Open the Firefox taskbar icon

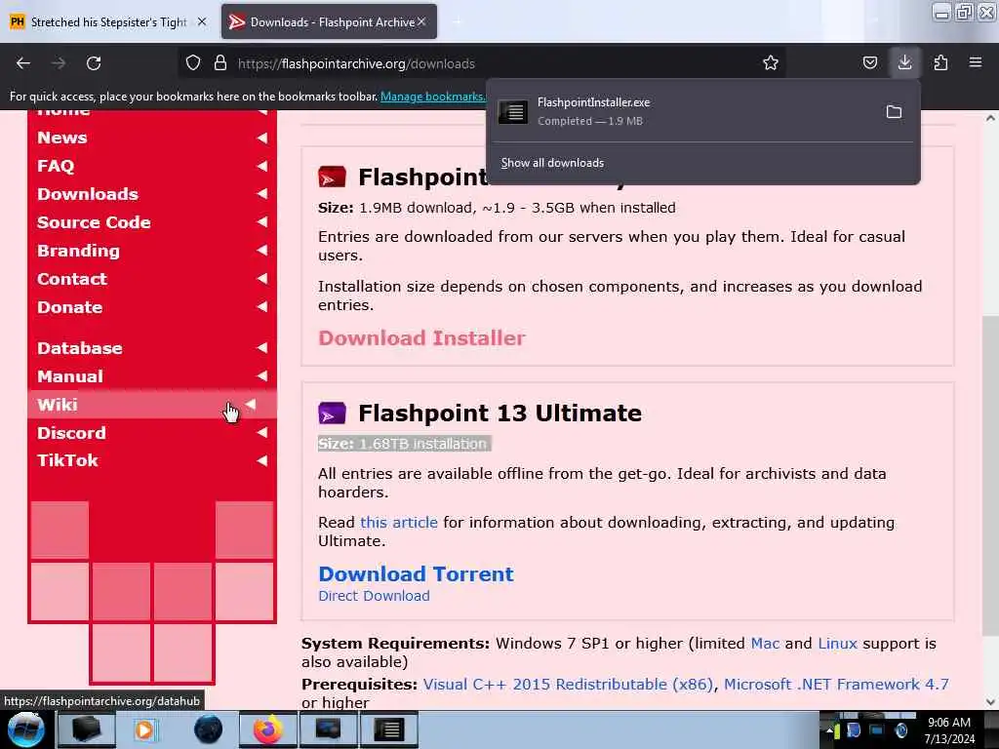coord(267,729)
